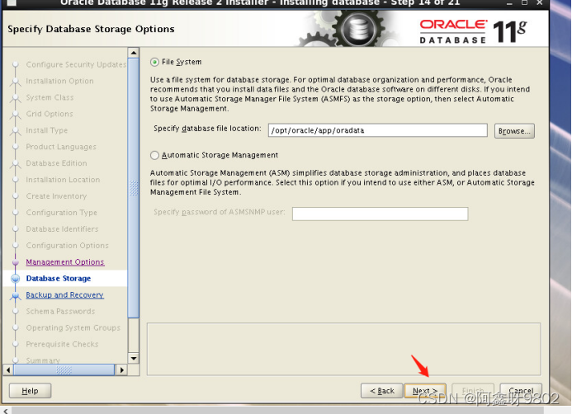Click the horizontal scrollbar right arrow
This screenshot has height=414, width=572.
pos(121,370)
